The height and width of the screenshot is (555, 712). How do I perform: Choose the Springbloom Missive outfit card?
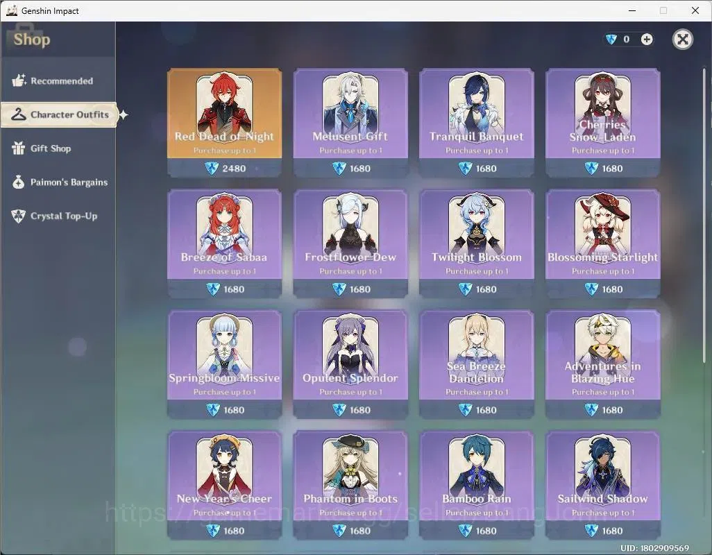pos(224,364)
